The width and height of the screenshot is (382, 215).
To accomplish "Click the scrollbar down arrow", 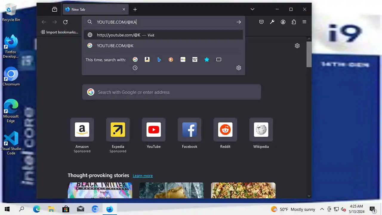I will [309, 196].
